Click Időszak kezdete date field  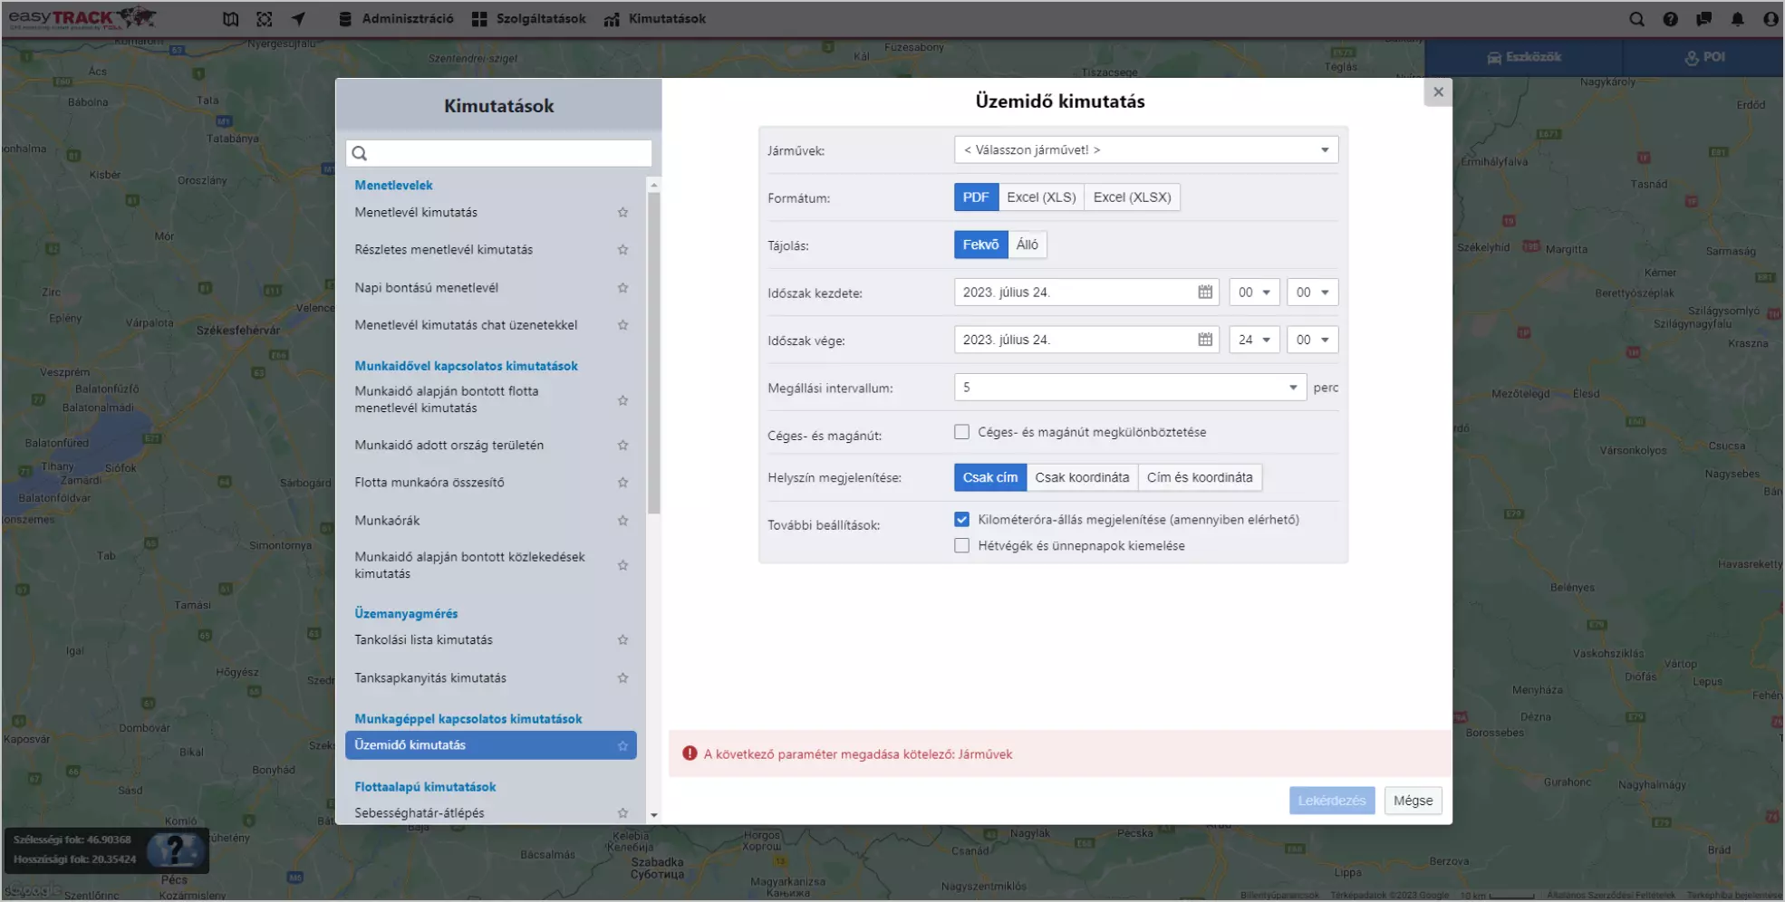(x=1086, y=292)
